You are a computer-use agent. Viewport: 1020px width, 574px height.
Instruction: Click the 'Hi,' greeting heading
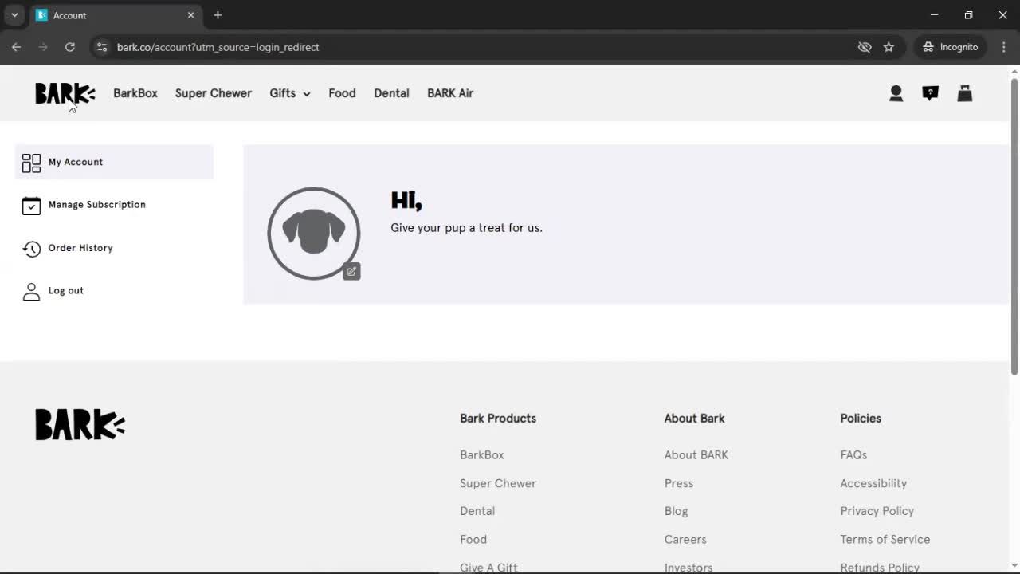click(x=406, y=200)
